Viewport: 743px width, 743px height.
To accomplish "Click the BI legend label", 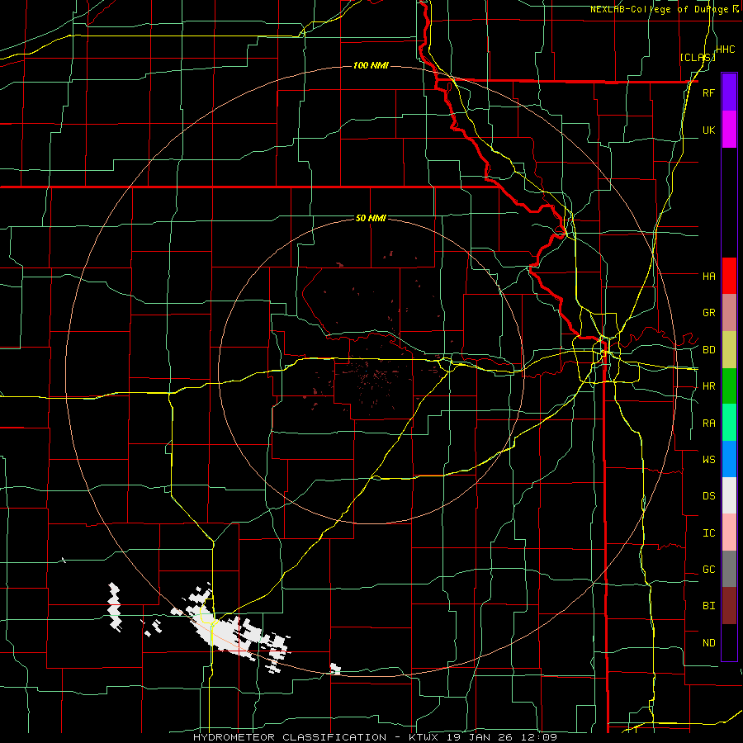I will [708, 606].
